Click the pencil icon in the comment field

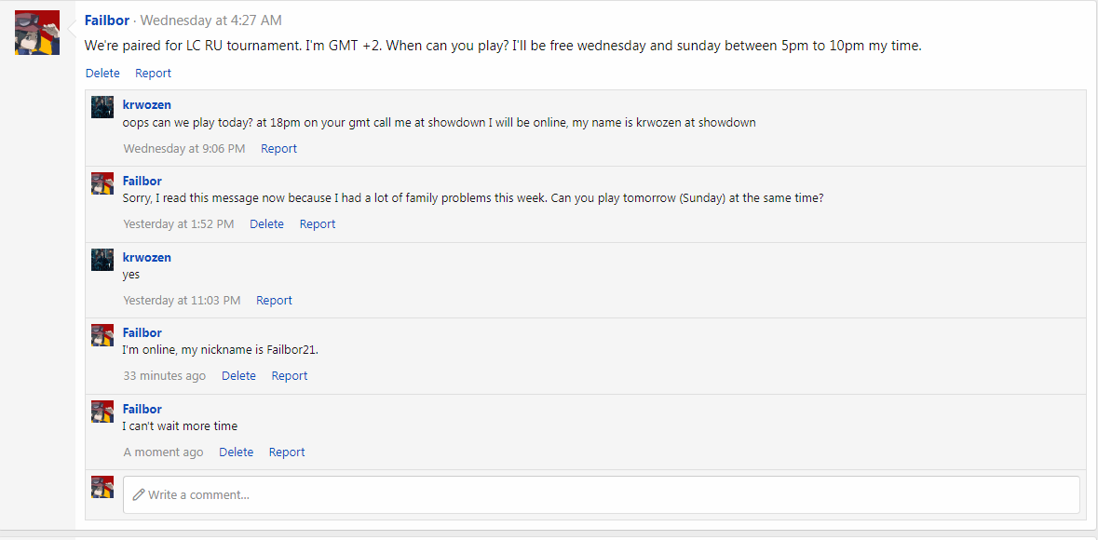[x=139, y=494]
